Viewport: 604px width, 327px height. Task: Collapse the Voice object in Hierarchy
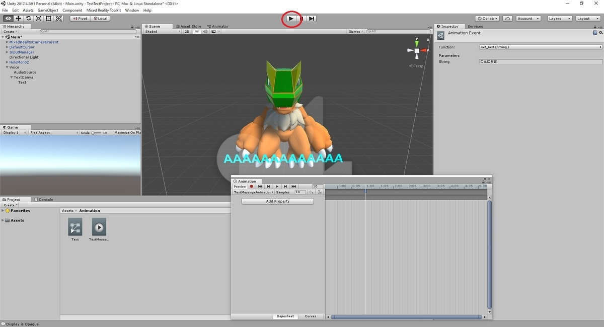pyautogui.click(x=7, y=67)
